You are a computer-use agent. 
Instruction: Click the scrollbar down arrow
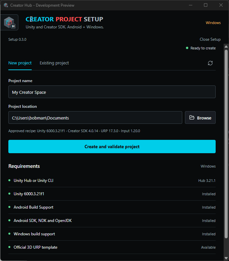pos(226,258)
